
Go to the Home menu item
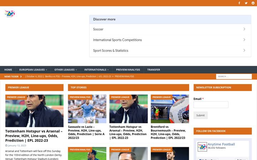8,70
